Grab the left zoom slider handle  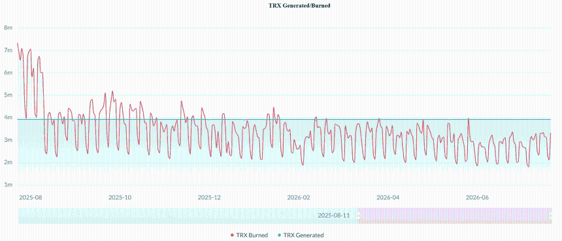[x=358, y=216]
